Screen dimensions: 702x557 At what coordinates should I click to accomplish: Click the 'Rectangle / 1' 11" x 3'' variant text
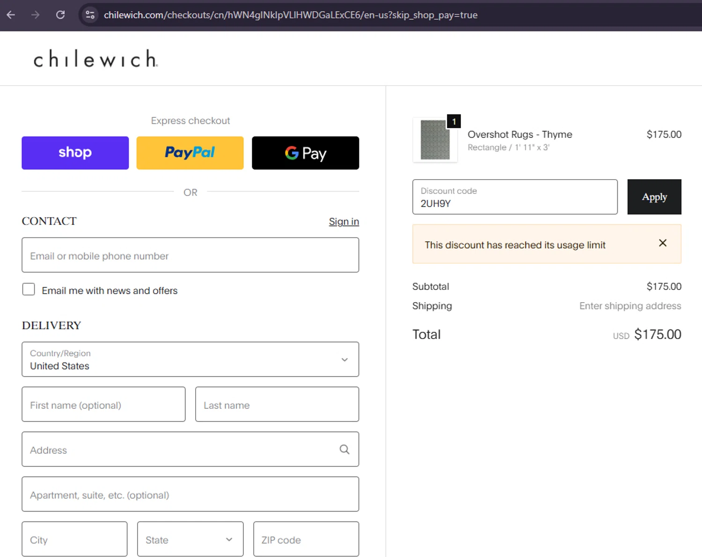point(509,147)
